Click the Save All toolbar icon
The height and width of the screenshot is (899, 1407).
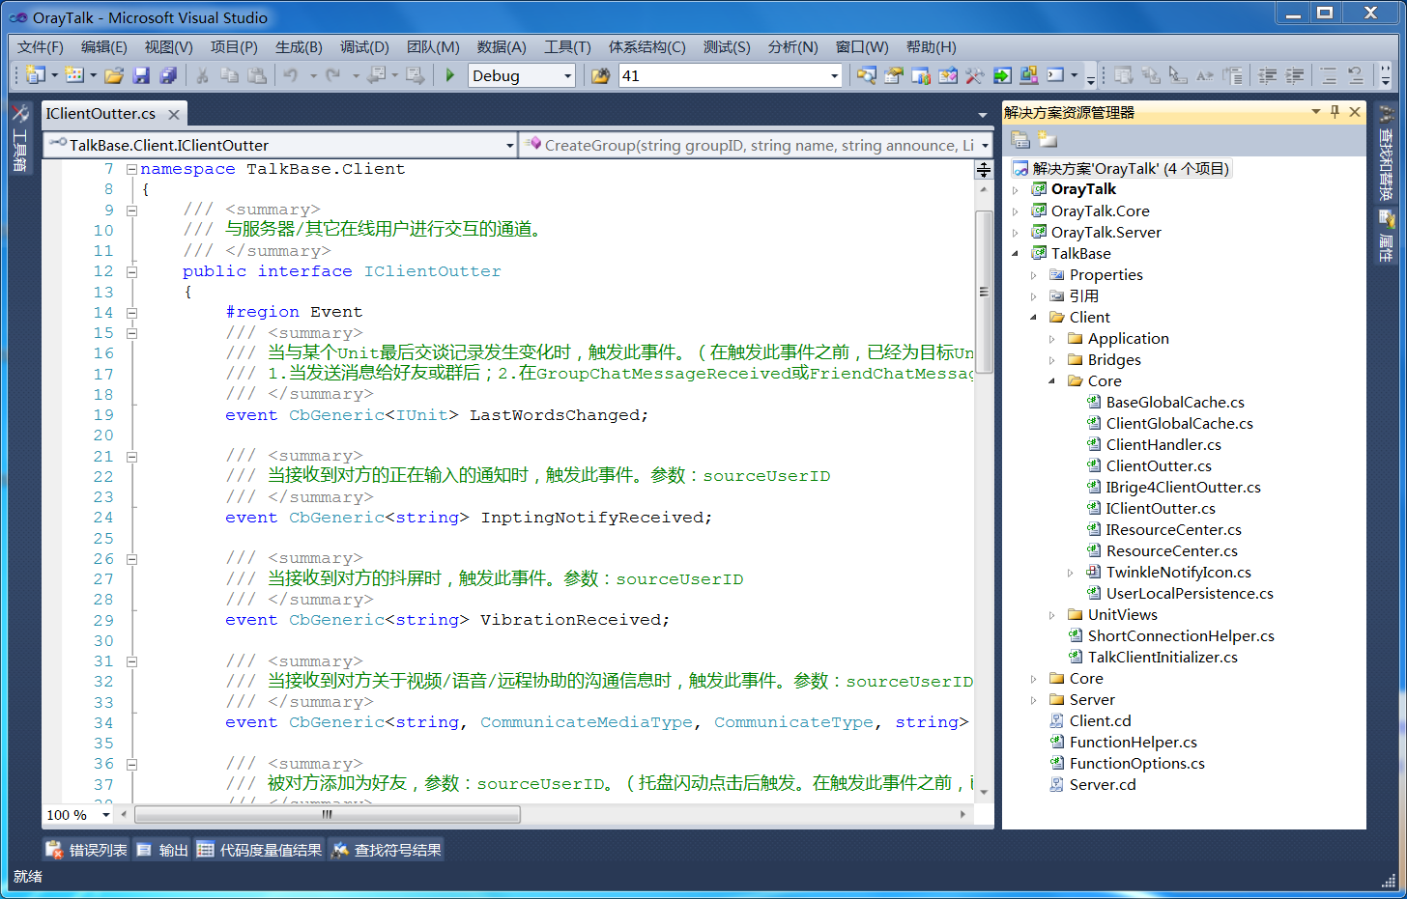pos(168,75)
